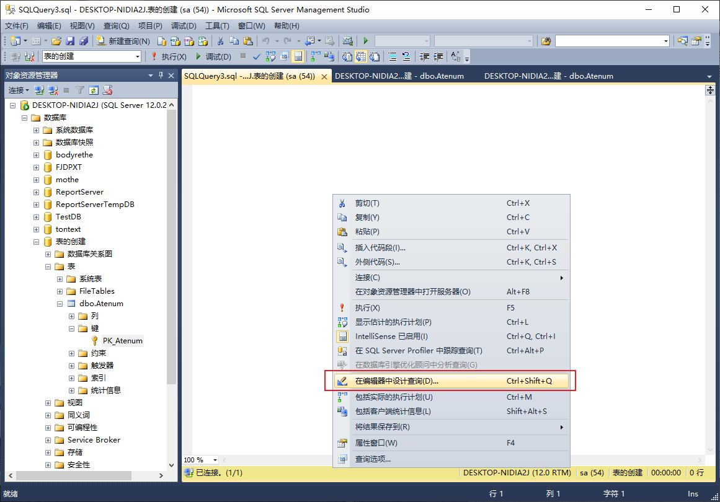
Task: Open the 连接 dropdown in Object Explorer
Action: click(19, 90)
